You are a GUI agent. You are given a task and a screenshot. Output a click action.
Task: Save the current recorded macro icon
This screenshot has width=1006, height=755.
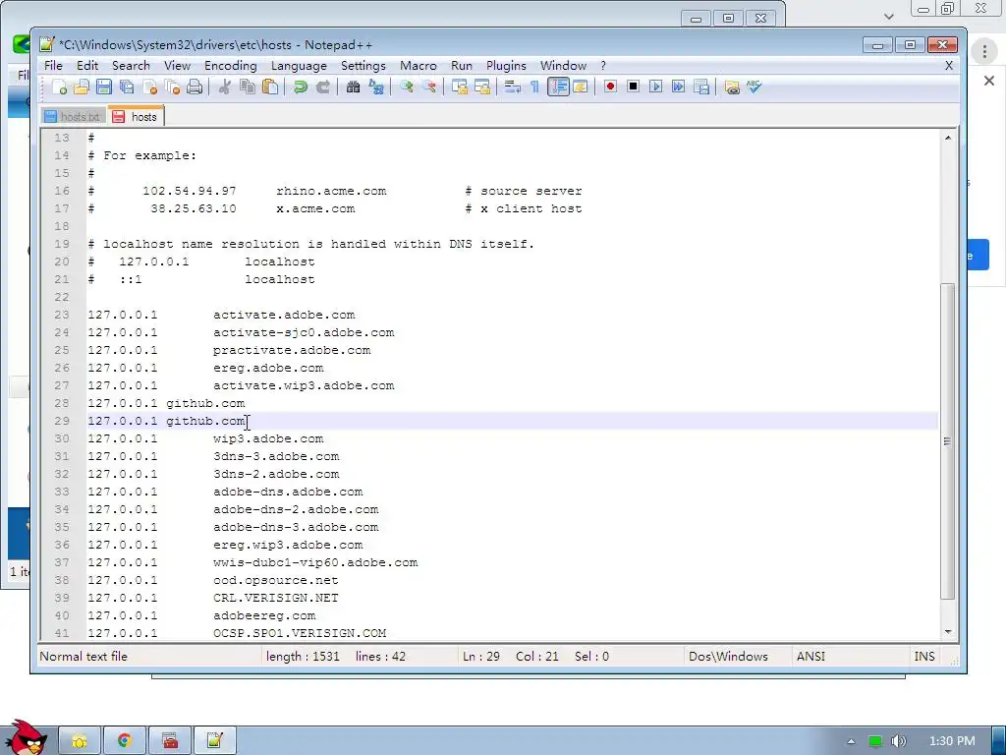[x=701, y=87]
